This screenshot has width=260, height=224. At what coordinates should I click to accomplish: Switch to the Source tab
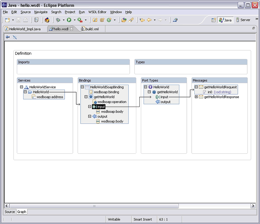coord(10,212)
